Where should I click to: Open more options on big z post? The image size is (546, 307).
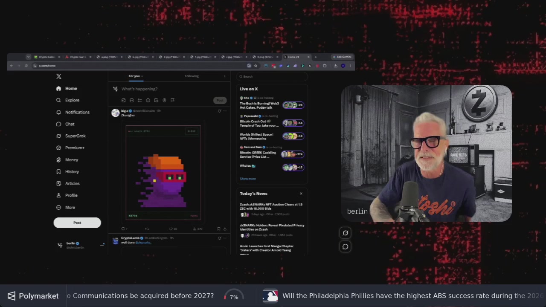(225, 111)
